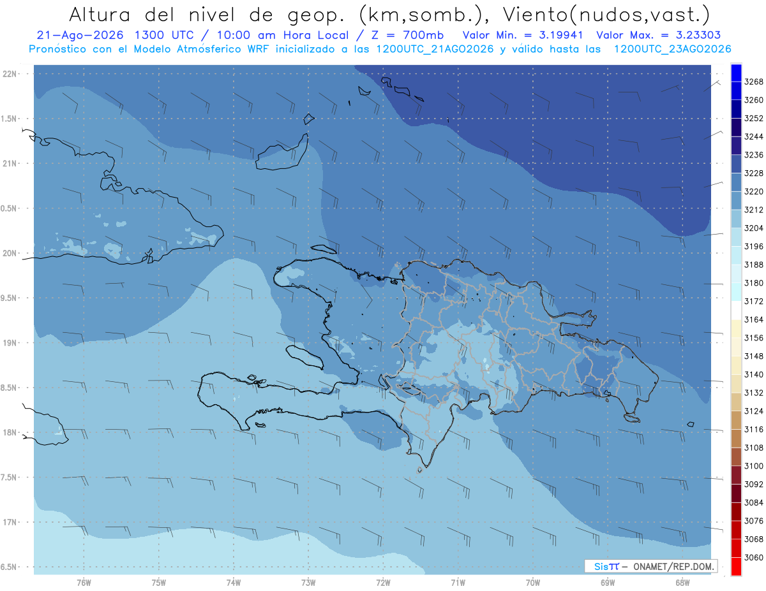Click the '17N' latitude label
766x591 pixels.
[10, 522]
